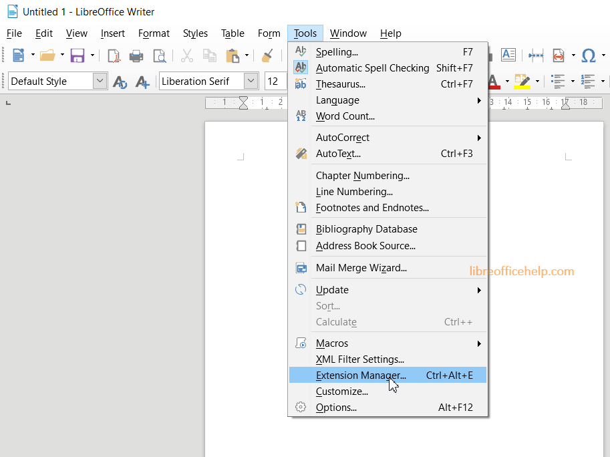Choose AutoText... from the Tools menu
The height and width of the screenshot is (457, 610).
pos(388,154)
